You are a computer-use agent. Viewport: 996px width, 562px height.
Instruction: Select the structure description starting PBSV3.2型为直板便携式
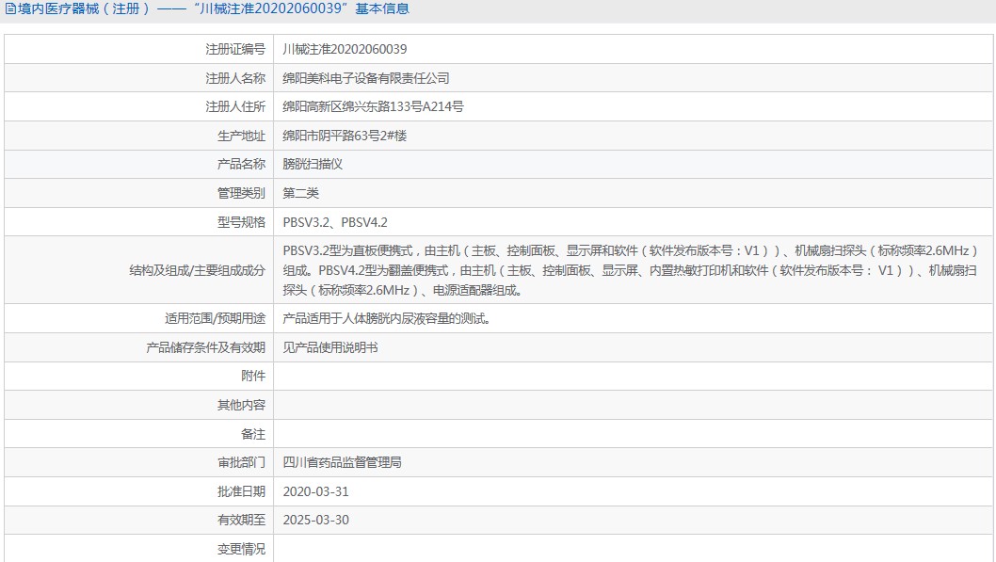point(630,270)
